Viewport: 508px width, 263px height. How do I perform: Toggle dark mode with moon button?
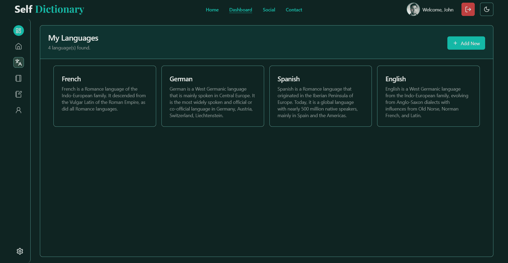click(x=486, y=10)
